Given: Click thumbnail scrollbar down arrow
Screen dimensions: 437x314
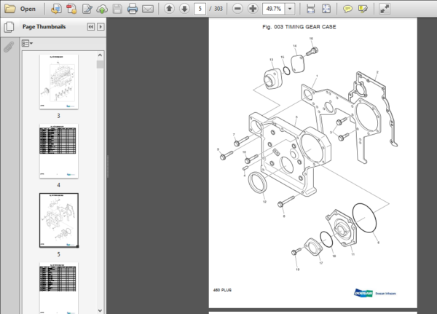Looking at the screenshot, I should pyautogui.click(x=100, y=310).
